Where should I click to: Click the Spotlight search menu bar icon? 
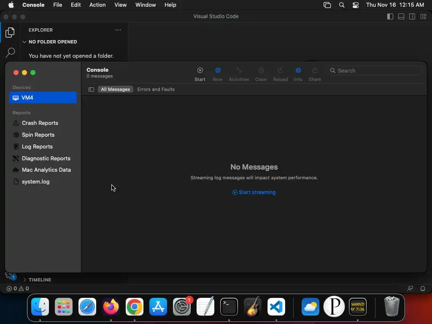pyautogui.click(x=342, y=5)
